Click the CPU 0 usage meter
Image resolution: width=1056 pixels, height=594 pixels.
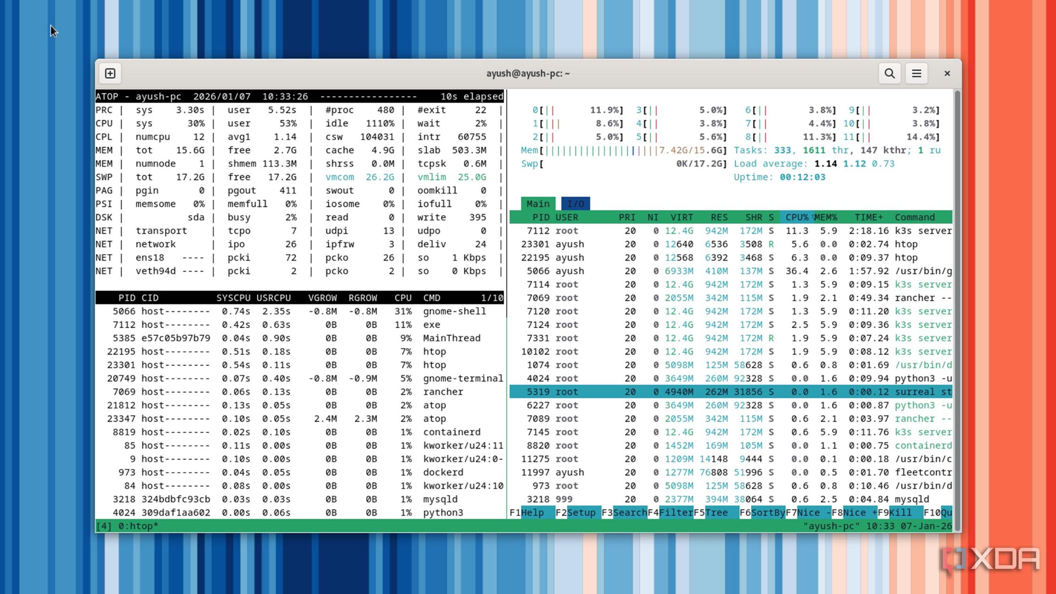pos(578,110)
